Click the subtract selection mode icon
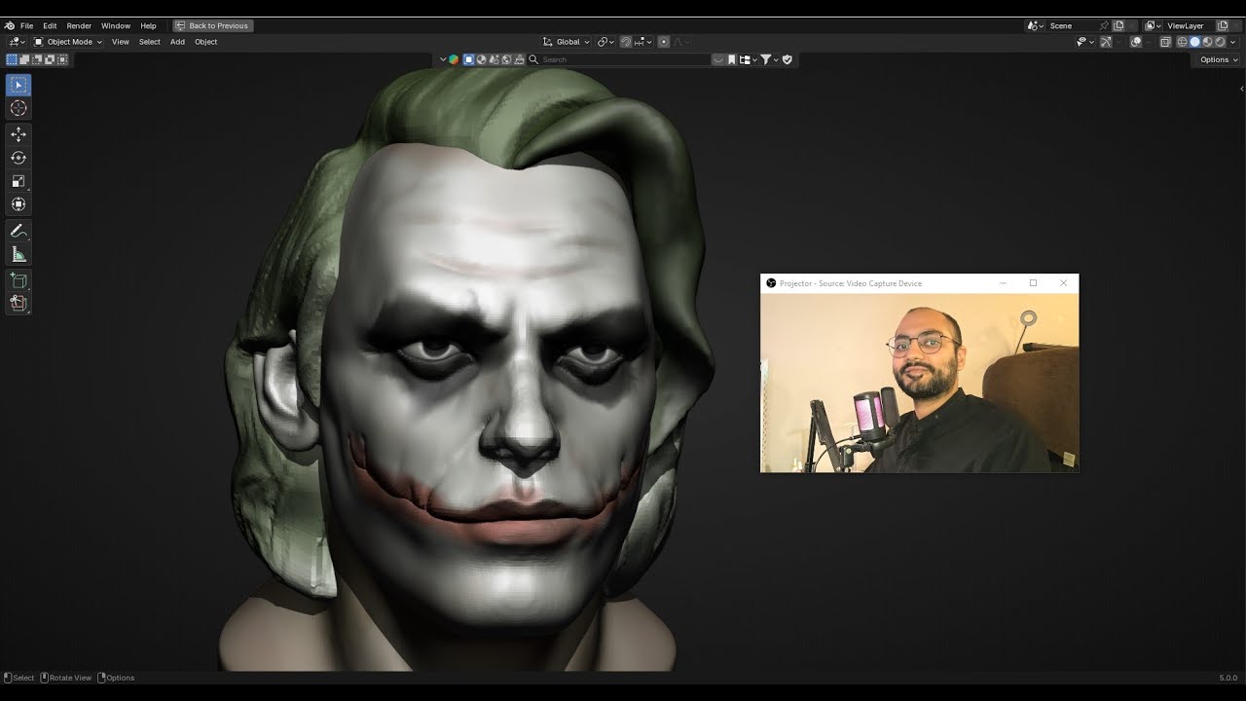Screen dimensions: 1246x701 click(37, 59)
